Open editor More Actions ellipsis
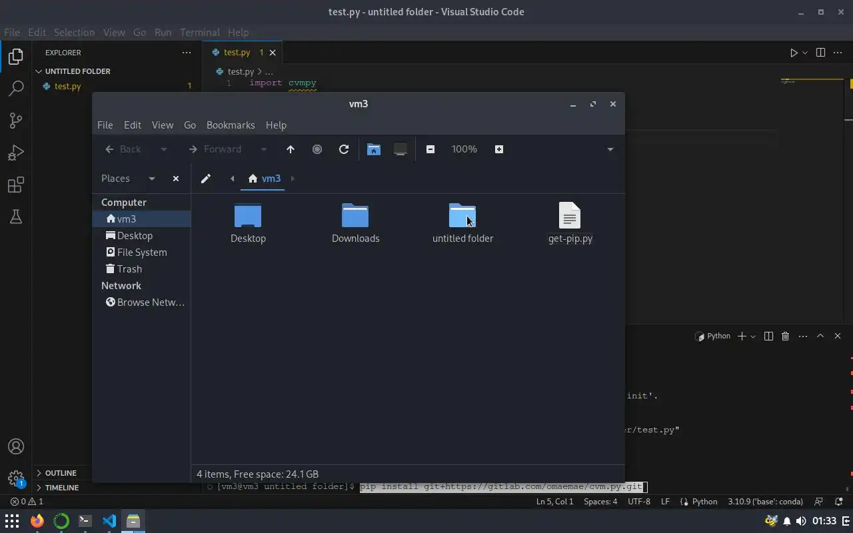This screenshot has height=533, width=853. point(838,53)
